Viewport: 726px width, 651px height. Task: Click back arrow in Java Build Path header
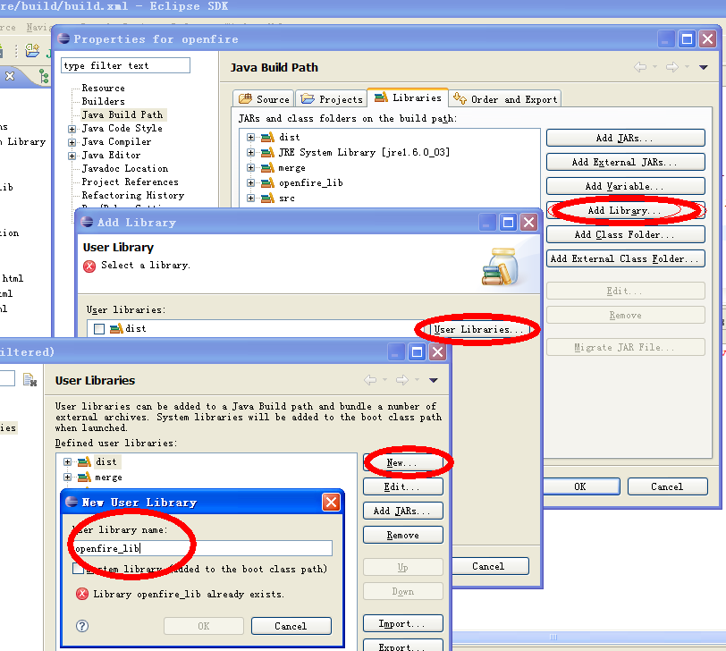640,67
